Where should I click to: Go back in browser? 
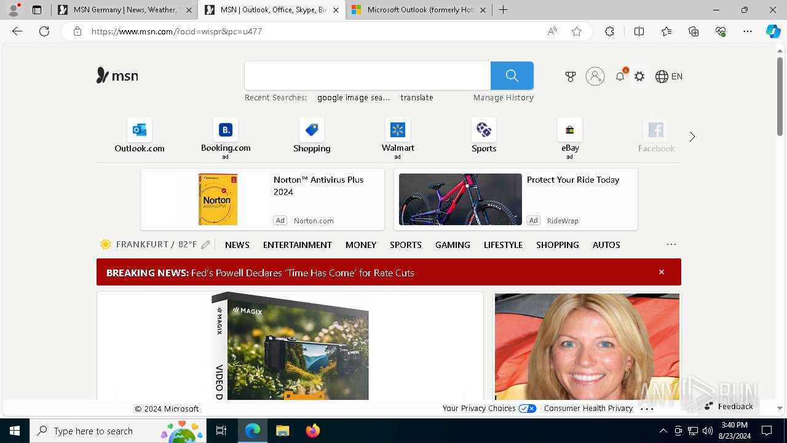tap(17, 31)
